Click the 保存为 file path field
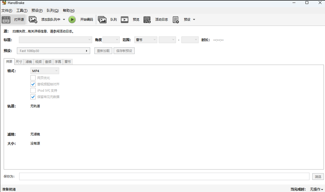This screenshot has height=192, width=325. (164, 177)
